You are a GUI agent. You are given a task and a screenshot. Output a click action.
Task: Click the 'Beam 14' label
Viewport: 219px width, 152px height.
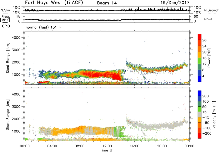coord(107,3)
